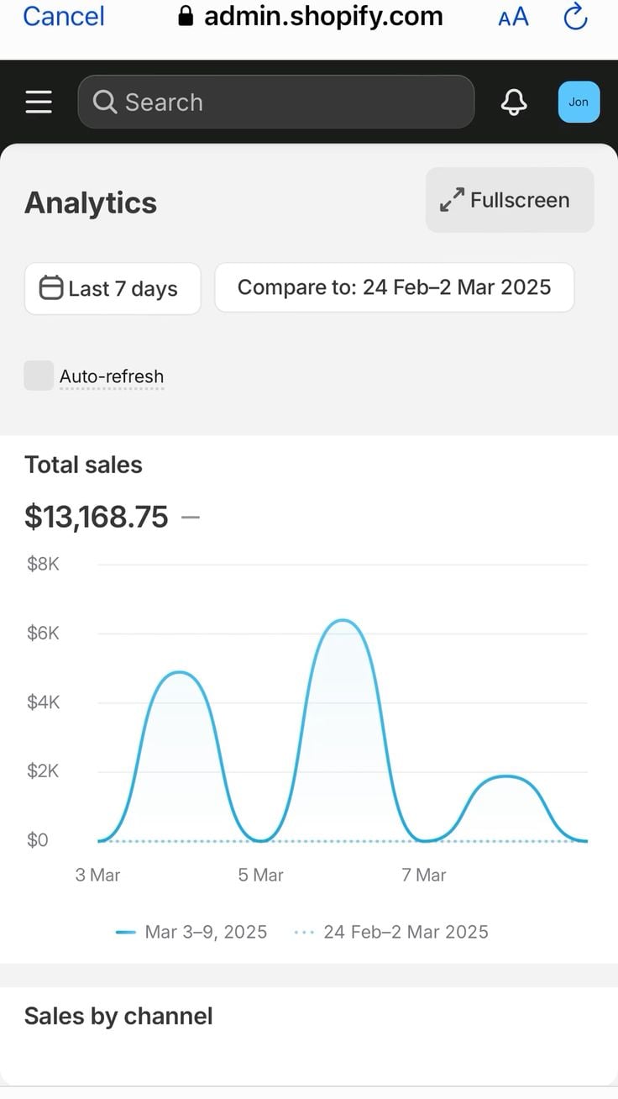Screen dimensions: 618x1099
Task: Open the Compare to period selector
Action: coord(394,287)
